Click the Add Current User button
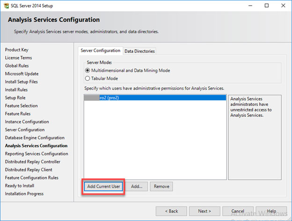This screenshot has width=292, height=221. 103,186
